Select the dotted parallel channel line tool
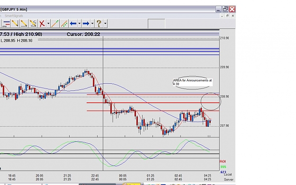This screenshot has height=185, width=296. tap(64, 24)
